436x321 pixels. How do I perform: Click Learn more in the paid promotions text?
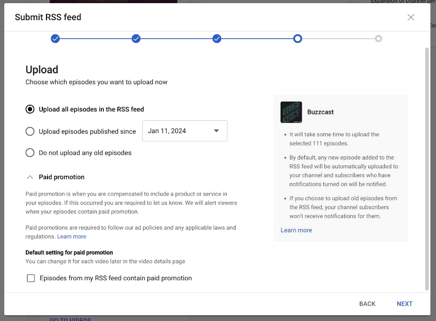click(72, 236)
